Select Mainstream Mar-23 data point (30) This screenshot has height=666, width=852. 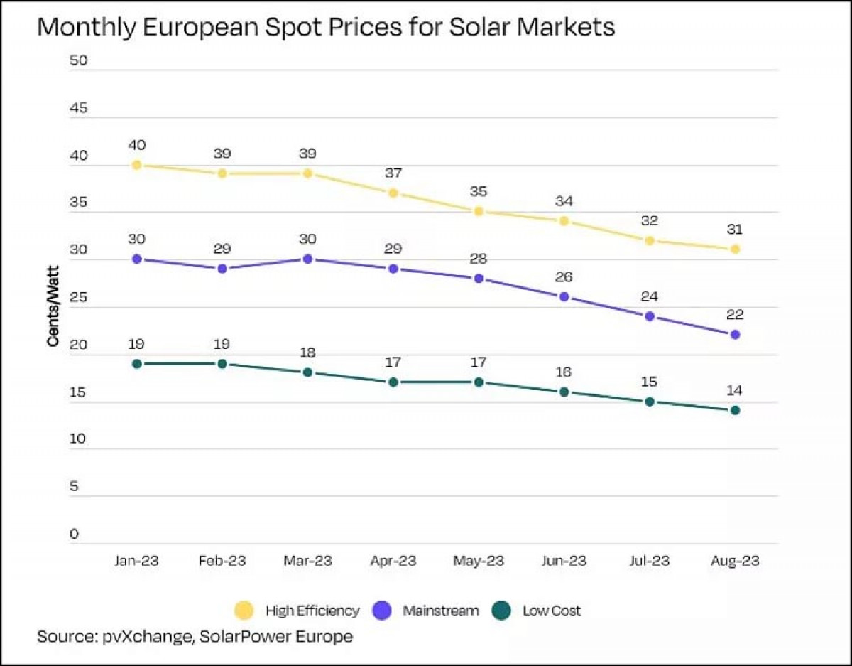[307, 259]
